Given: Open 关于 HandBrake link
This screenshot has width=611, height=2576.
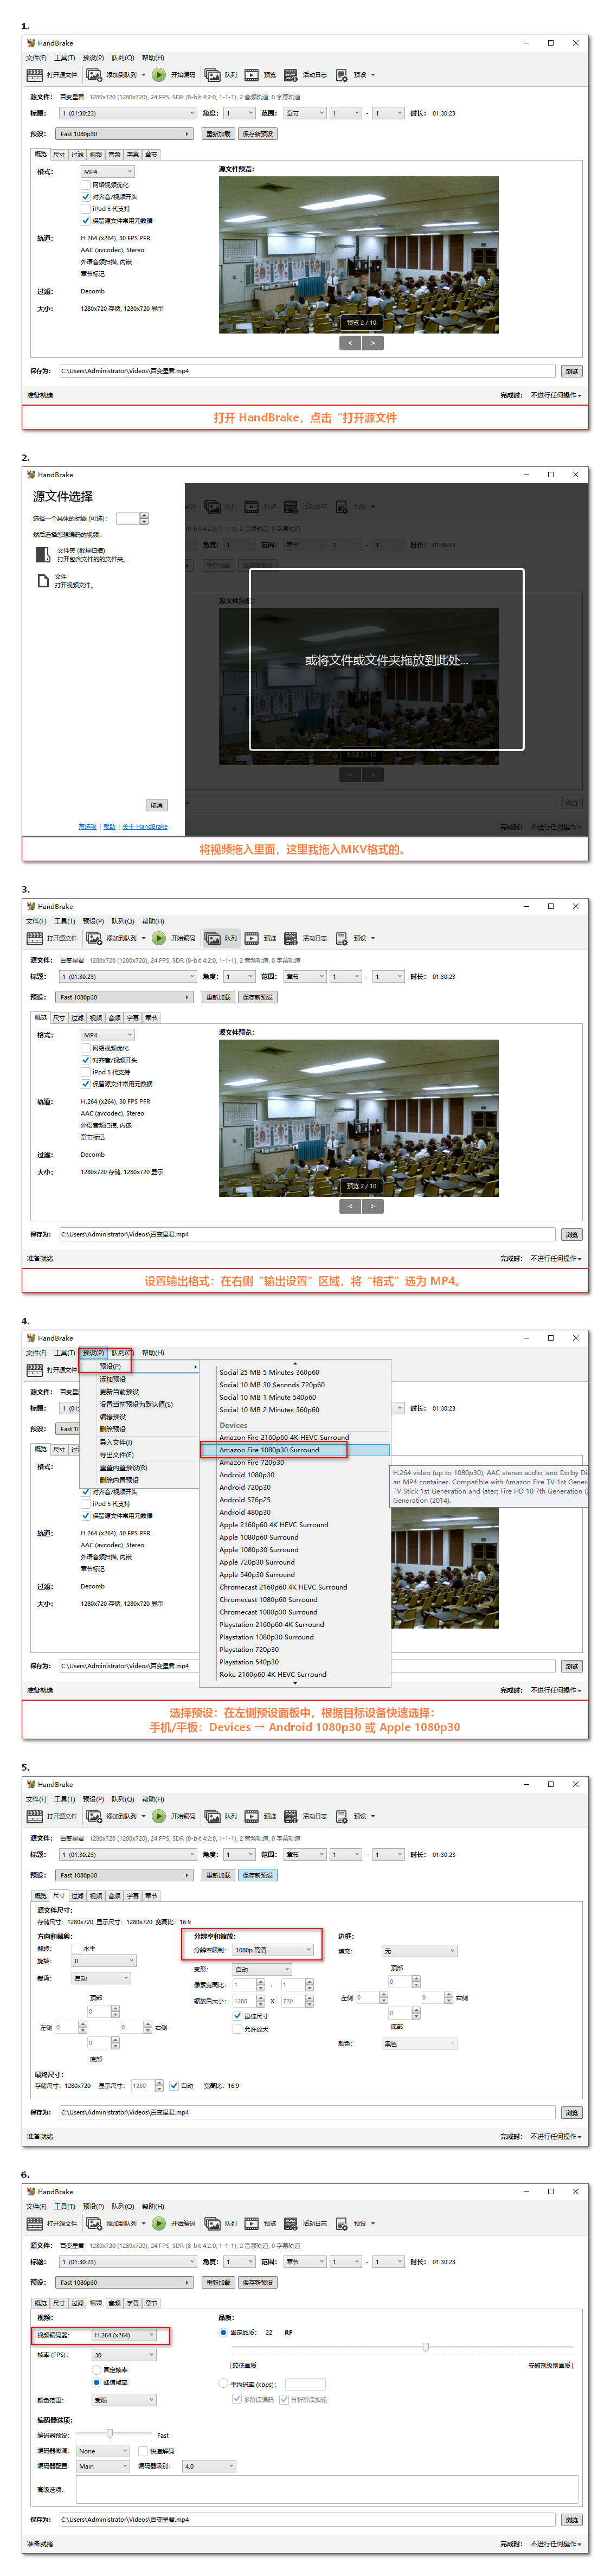Looking at the screenshot, I should pyautogui.click(x=145, y=827).
